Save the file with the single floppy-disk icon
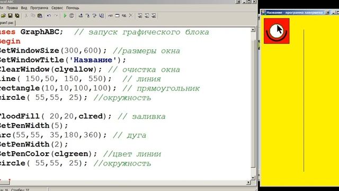Image resolution: width=339 pixels, height=191 pixels. click(x=10, y=16)
